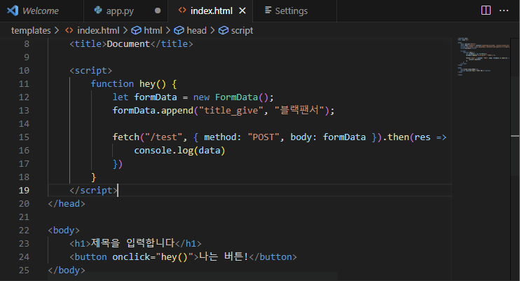The width and height of the screenshot is (520, 281).
Task: Click the HTML file icon on the index.html tab
Action: [x=182, y=11]
